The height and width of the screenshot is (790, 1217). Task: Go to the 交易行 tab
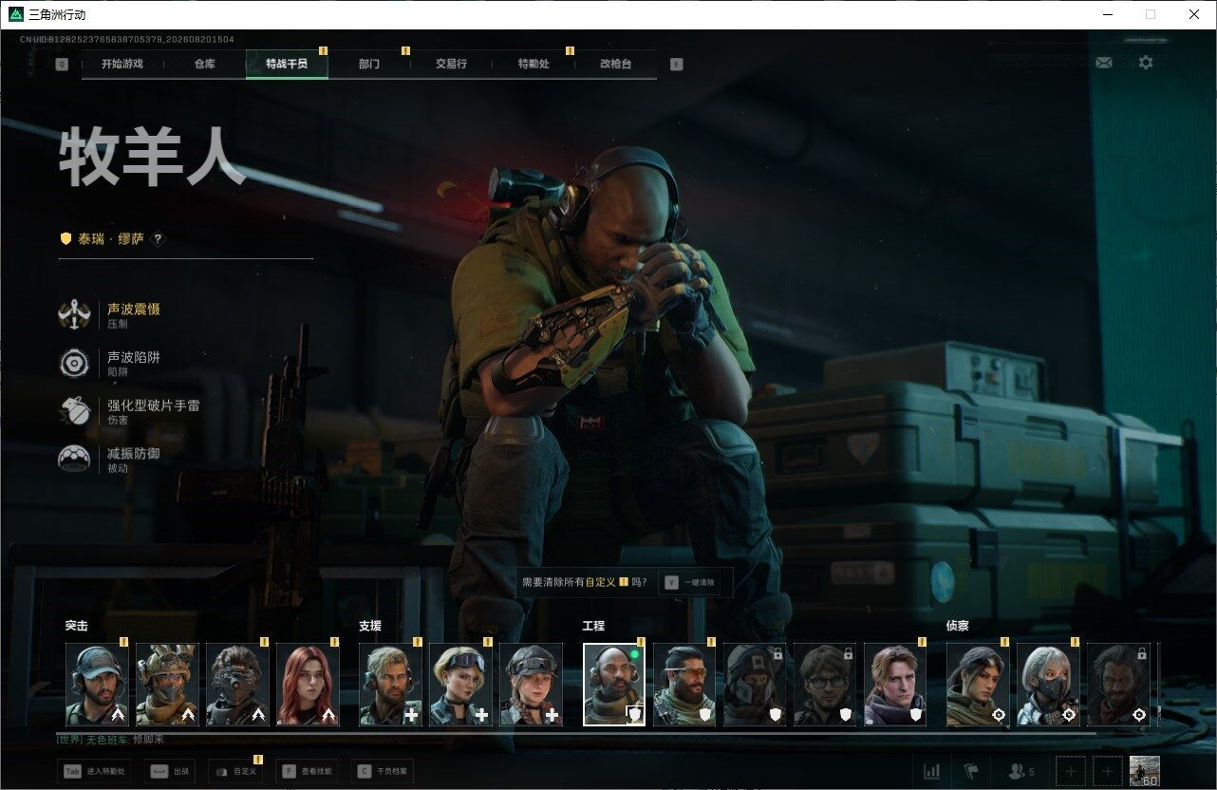tap(451, 65)
